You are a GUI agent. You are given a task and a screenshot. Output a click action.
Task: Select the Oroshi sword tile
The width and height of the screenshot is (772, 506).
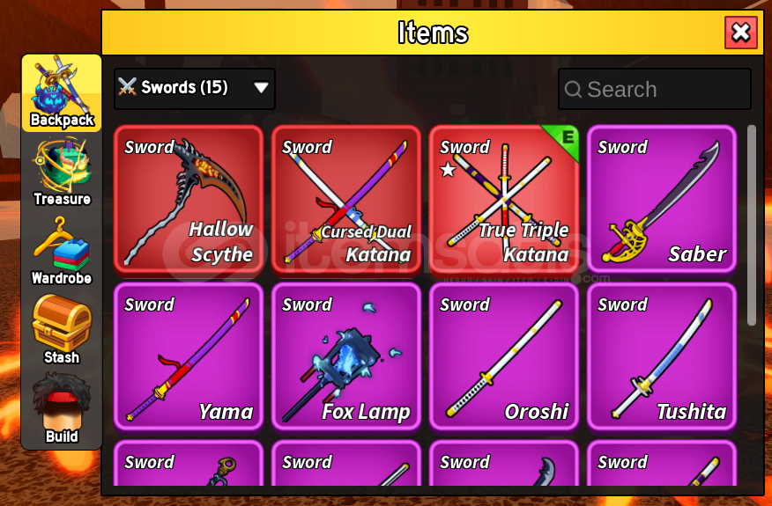coord(504,356)
